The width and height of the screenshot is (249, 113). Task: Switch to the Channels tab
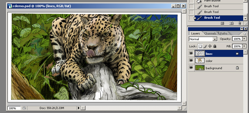coord(210,33)
